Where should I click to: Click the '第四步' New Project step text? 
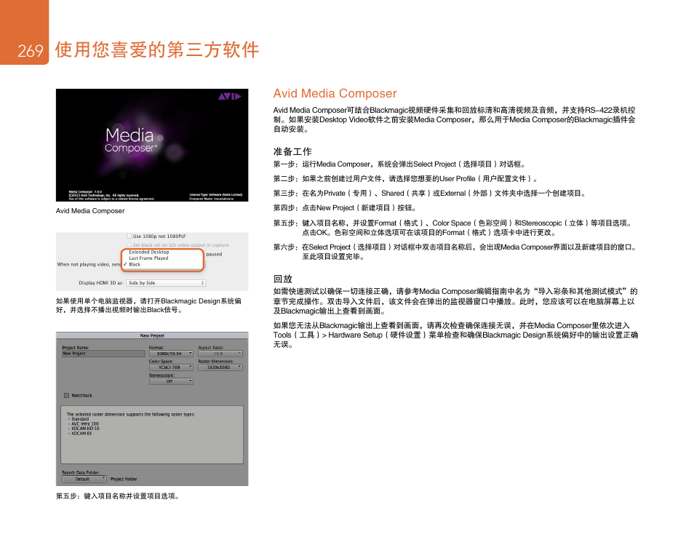point(345,207)
